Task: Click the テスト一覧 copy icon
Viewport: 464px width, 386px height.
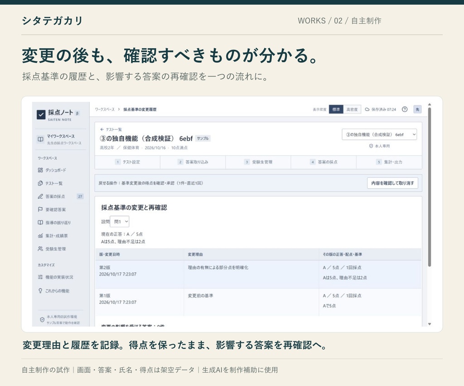Action: [x=40, y=183]
